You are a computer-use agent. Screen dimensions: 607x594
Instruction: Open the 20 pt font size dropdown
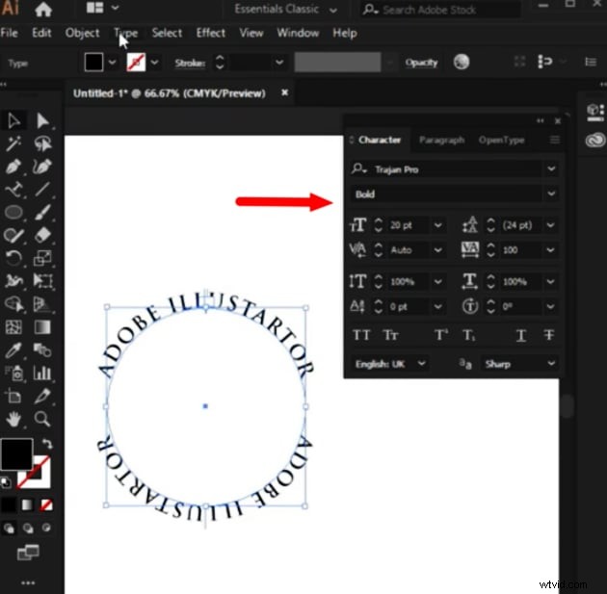pos(437,225)
